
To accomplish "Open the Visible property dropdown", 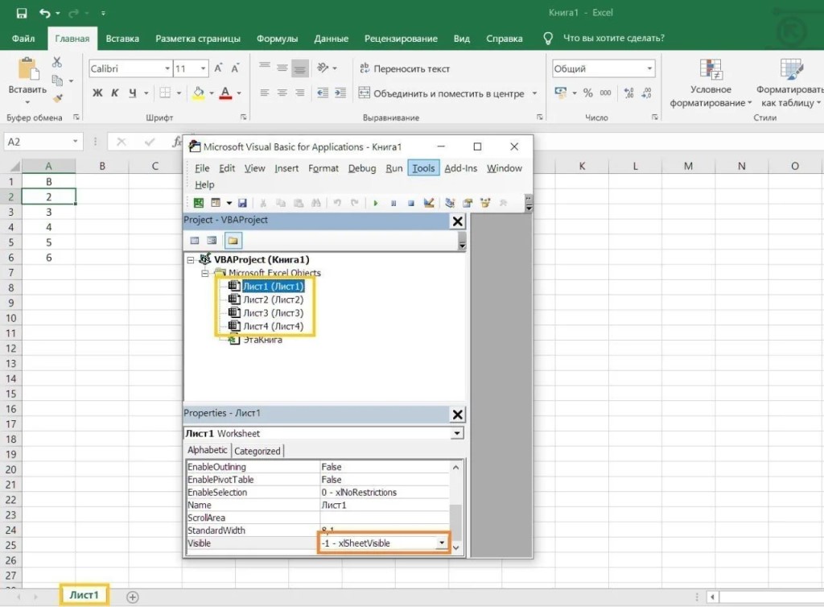I will coord(441,543).
